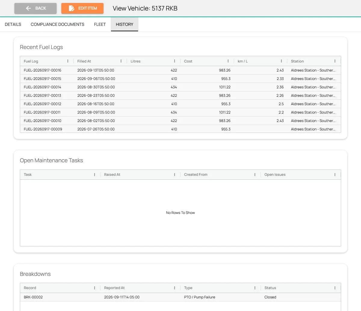Open Type column menu icon
Viewport: 361px width, 311px height.
255,288
